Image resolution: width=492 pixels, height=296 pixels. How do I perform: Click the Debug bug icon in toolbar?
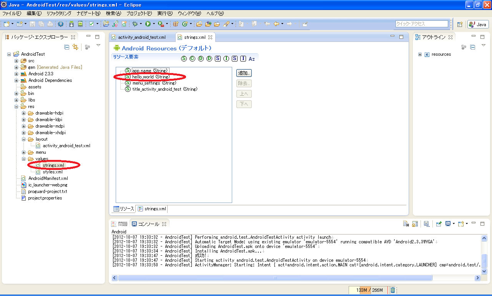tap(135, 24)
